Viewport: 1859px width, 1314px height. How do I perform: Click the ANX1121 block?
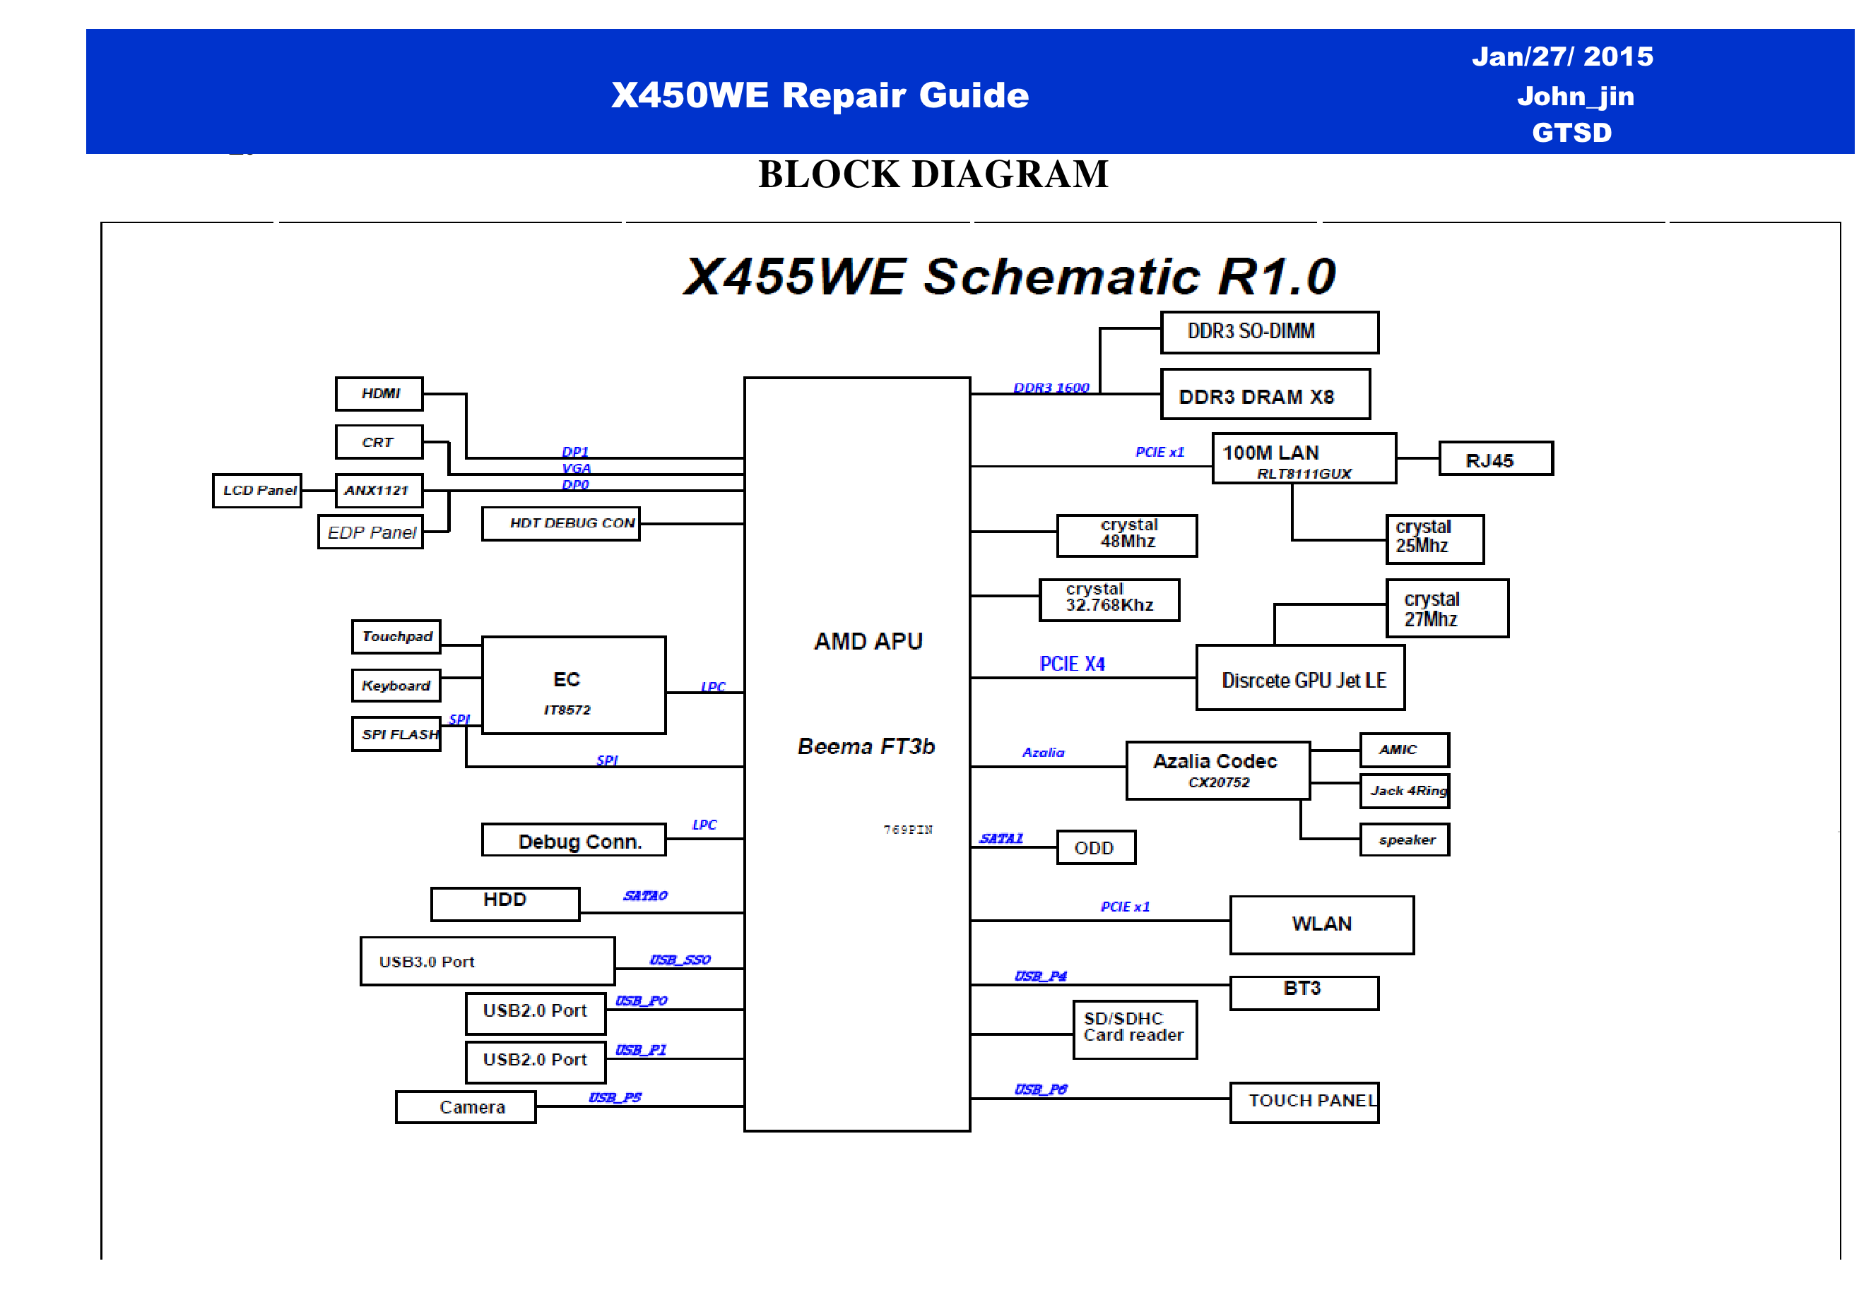(x=379, y=491)
